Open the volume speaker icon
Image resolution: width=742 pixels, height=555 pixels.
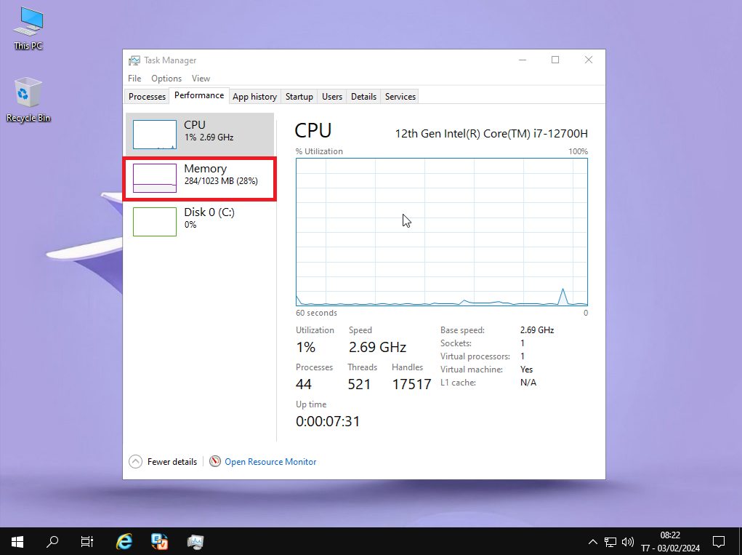(x=628, y=542)
